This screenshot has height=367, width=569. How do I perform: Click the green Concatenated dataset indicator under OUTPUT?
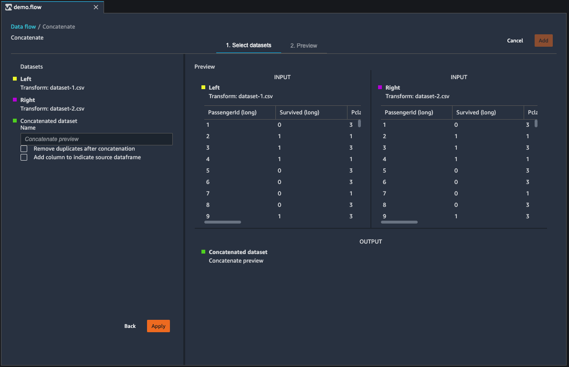click(x=203, y=252)
